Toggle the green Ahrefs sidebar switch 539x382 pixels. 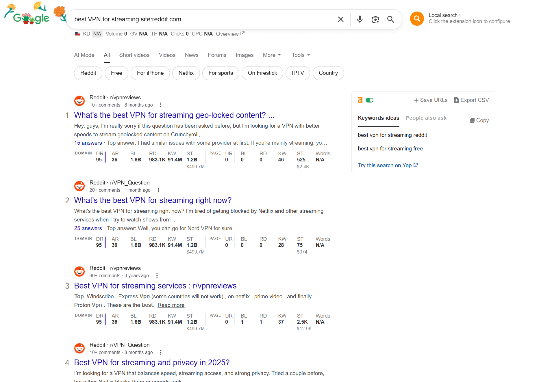coord(369,100)
